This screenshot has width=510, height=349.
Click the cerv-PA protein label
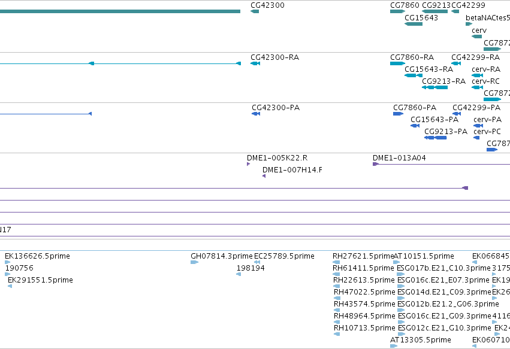click(488, 120)
